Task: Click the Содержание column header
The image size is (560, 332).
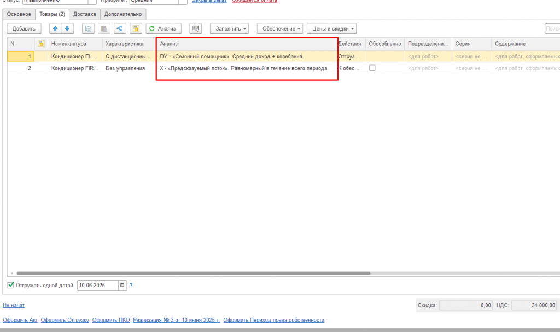Action: coord(526,44)
